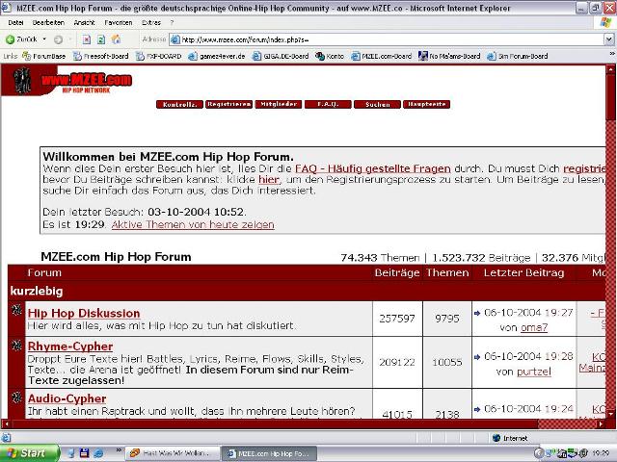Viewport: 617px width, 462px height.
Task: Go to the Home page icon
Action: pyautogui.click(x=116, y=39)
